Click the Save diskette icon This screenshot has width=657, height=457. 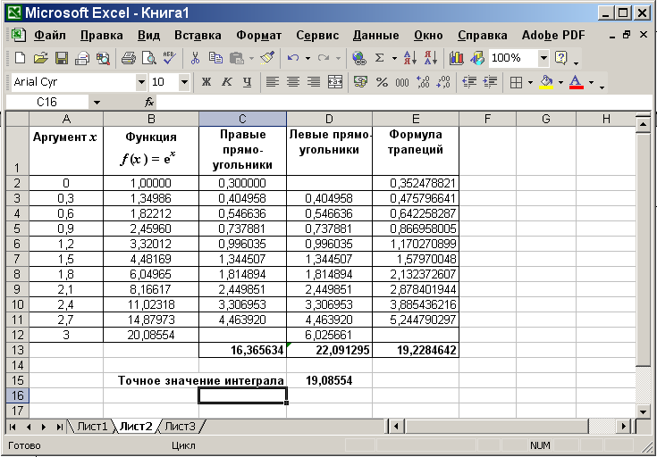(x=62, y=58)
